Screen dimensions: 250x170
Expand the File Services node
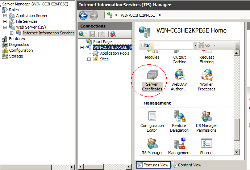(5, 21)
